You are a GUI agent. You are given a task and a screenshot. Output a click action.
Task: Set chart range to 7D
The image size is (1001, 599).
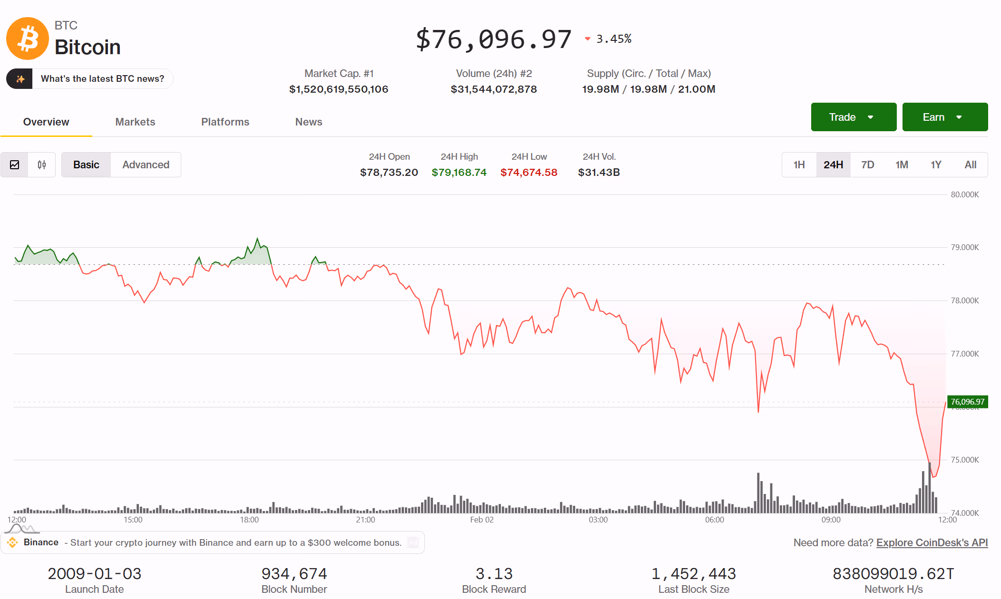[x=867, y=165]
